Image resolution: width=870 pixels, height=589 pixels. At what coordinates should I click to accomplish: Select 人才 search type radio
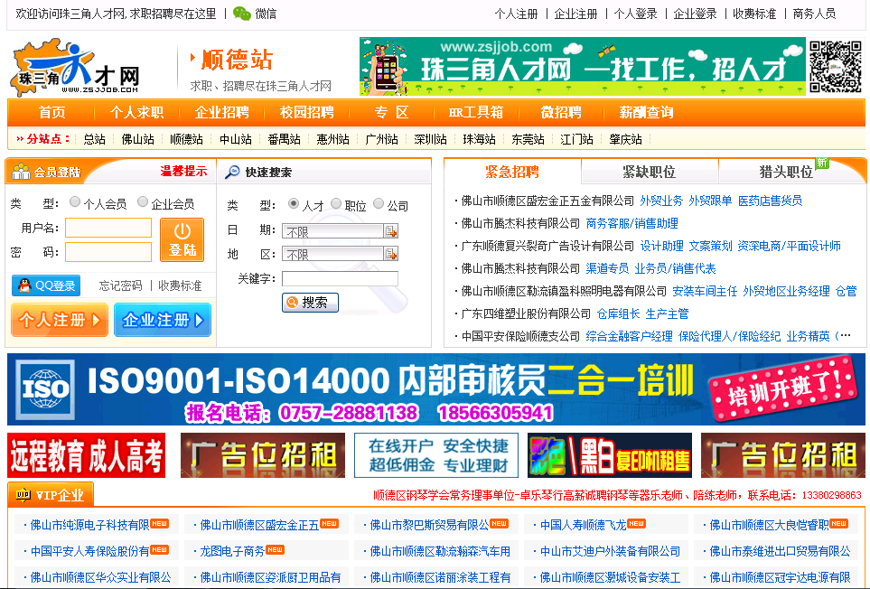[x=294, y=203]
